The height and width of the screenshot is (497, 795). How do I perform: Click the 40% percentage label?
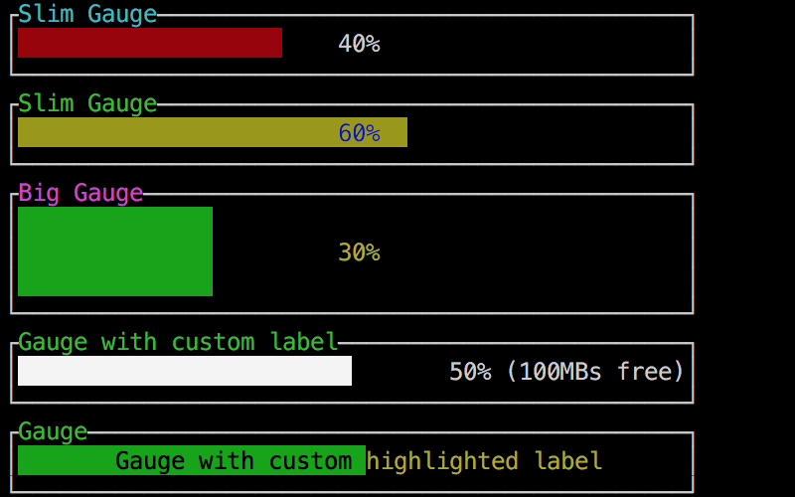(x=359, y=44)
